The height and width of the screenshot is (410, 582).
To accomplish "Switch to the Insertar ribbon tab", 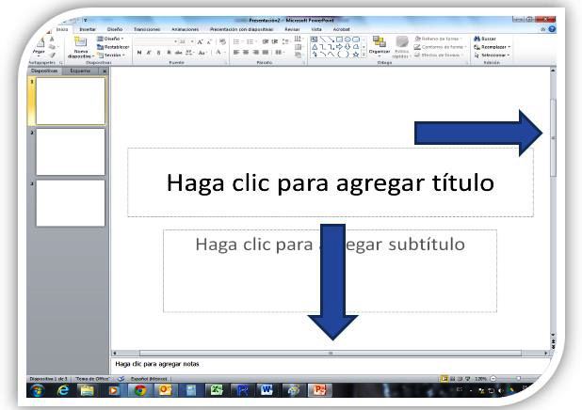I will point(88,29).
